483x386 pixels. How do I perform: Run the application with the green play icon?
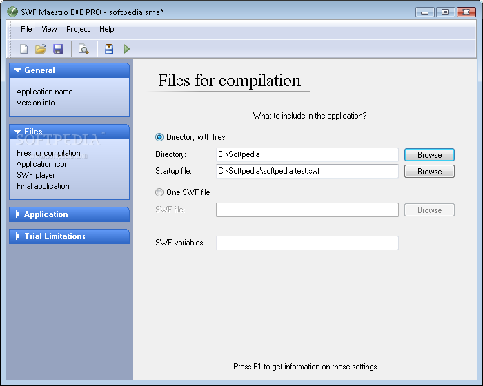point(126,49)
